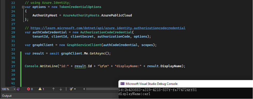Open code cleanup profile dropdown arrow

pyautogui.click(x=75, y=89)
